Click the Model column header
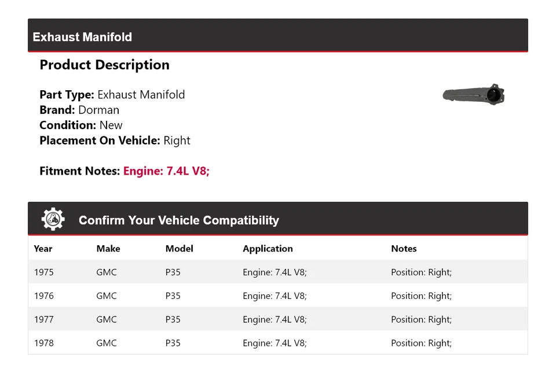The image size is (556, 373). (x=179, y=249)
